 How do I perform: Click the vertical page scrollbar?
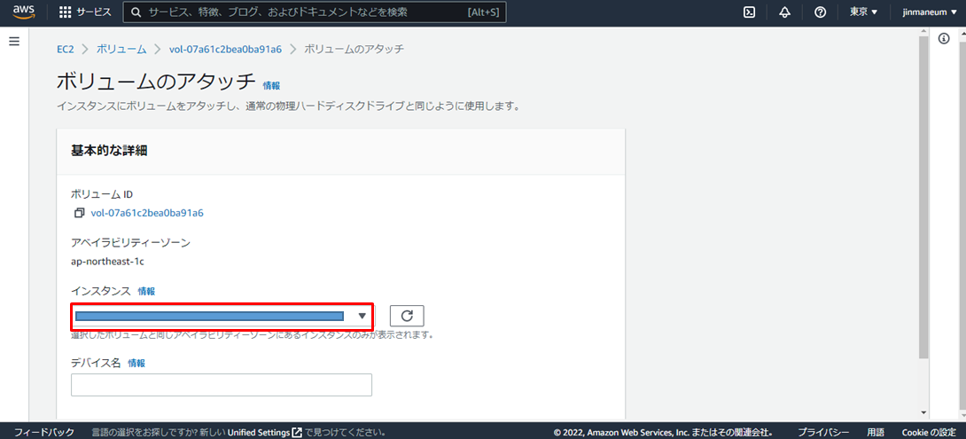(923, 197)
